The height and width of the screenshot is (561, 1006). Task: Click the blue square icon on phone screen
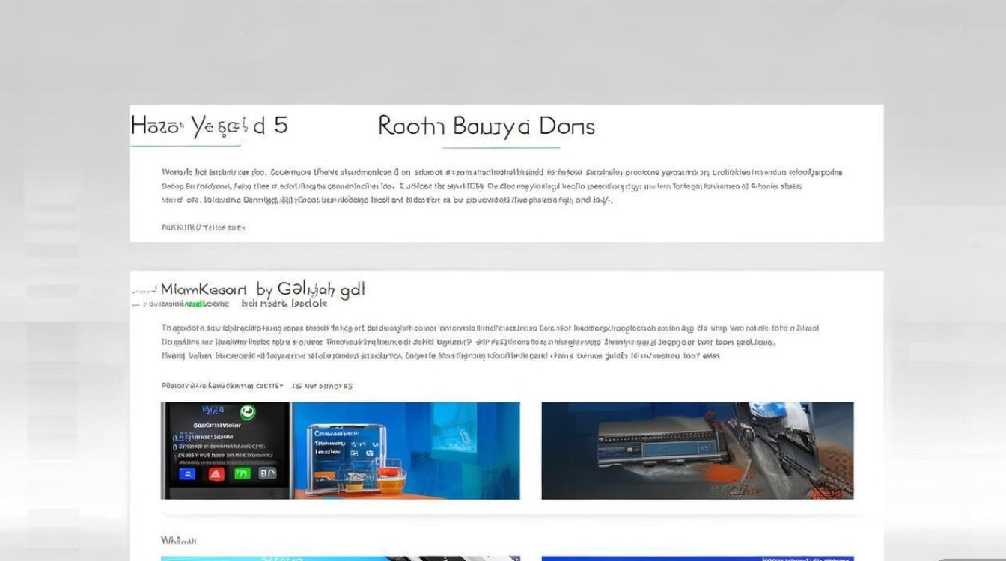(x=189, y=473)
